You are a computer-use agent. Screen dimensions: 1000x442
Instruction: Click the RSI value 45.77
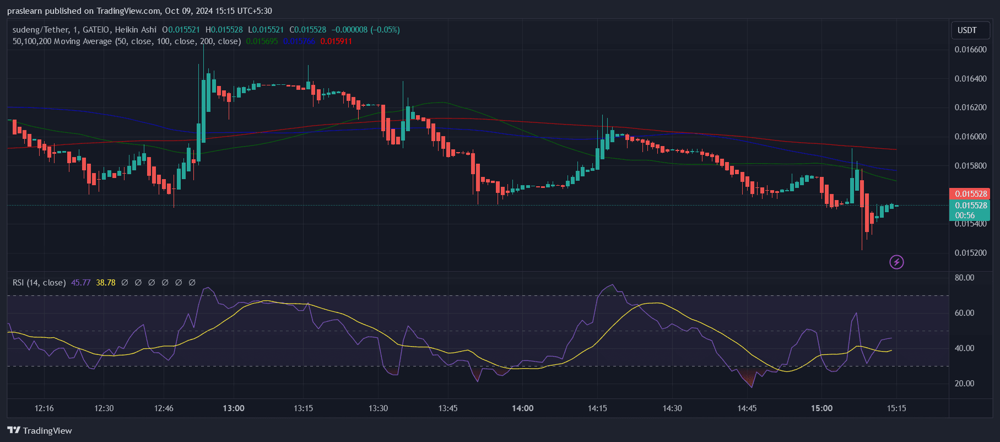click(x=81, y=283)
